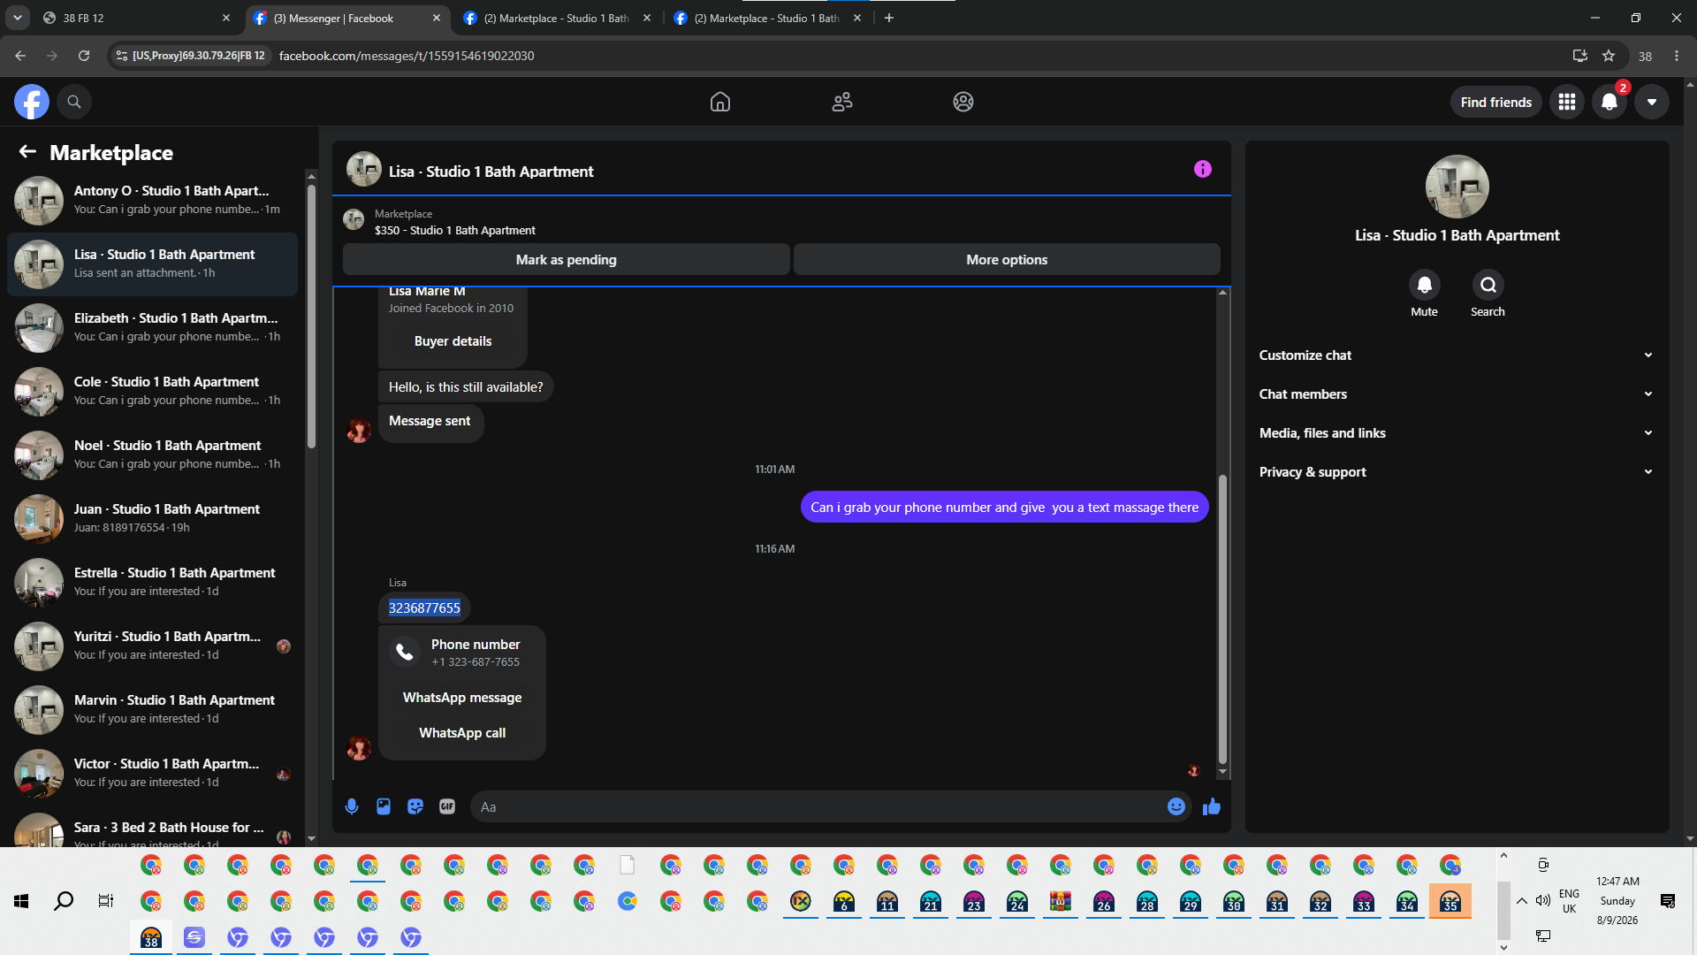The width and height of the screenshot is (1697, 955).
Task: Send a thumbs-up like
Action: [x=1212, y=806]
